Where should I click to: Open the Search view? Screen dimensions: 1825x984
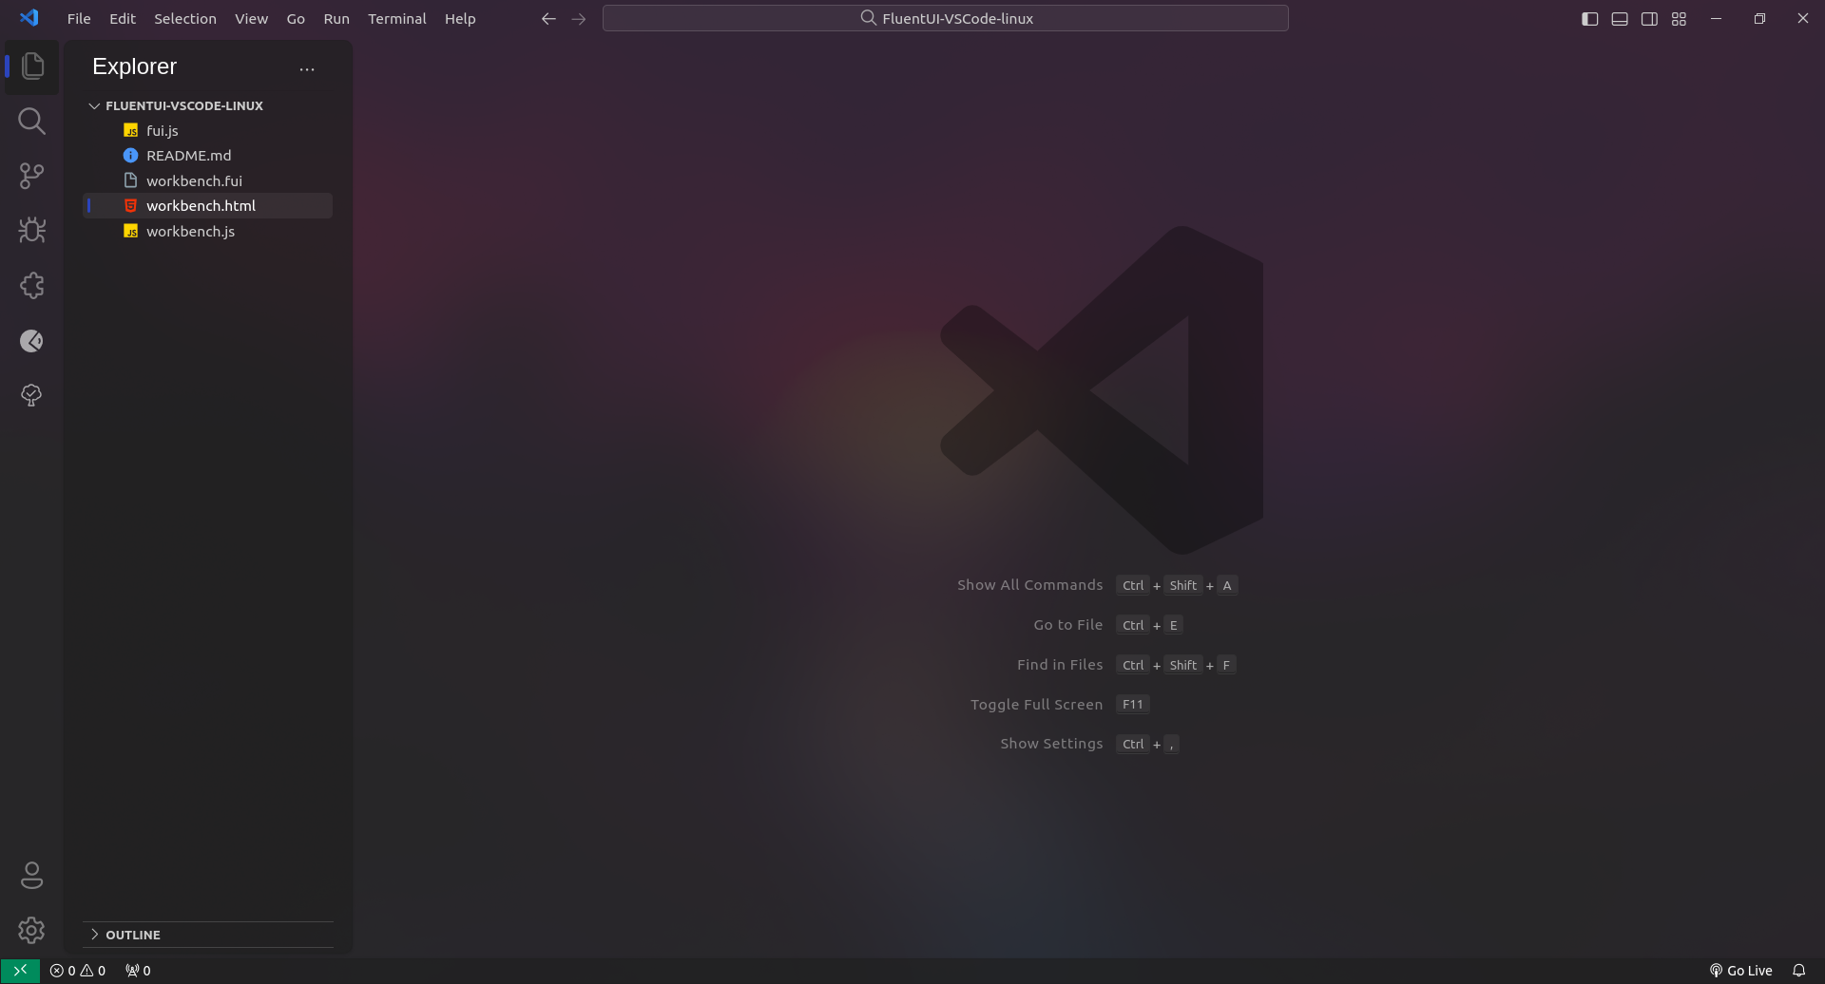click(x=32, y=121)
